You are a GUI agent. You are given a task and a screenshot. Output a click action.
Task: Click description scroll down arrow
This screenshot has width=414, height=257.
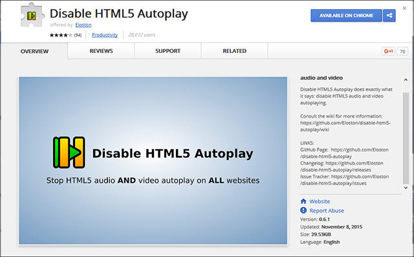406,188
